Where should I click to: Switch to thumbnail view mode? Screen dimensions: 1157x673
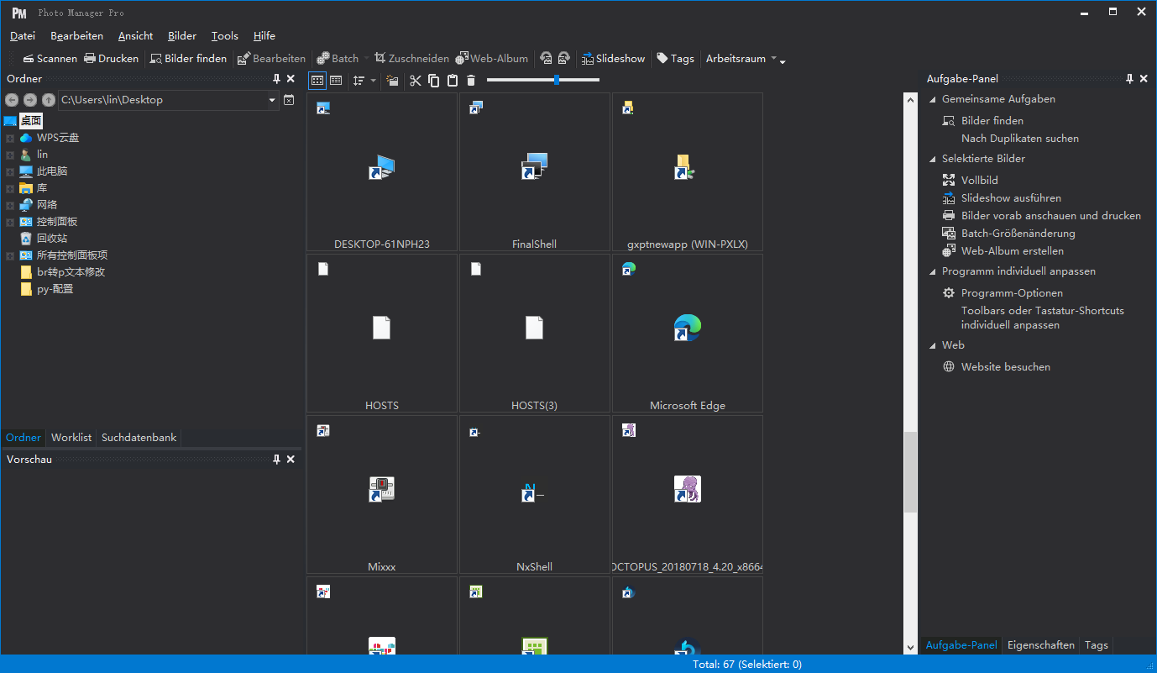pos(317,81)
